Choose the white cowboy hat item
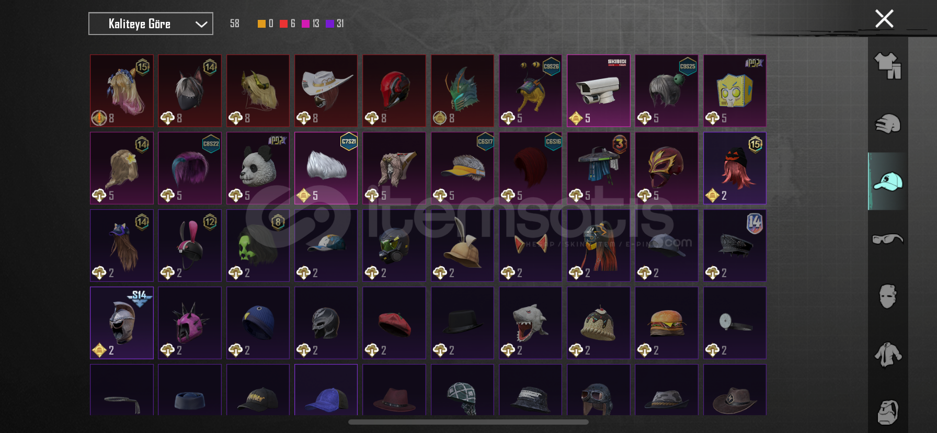The width and height of the screenshot is (937, 433). click(326, 91)
